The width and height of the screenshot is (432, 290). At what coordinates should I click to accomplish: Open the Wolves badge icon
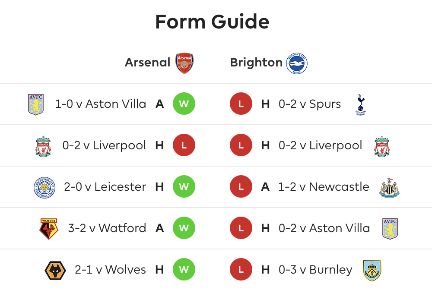(x=55, y=271)
